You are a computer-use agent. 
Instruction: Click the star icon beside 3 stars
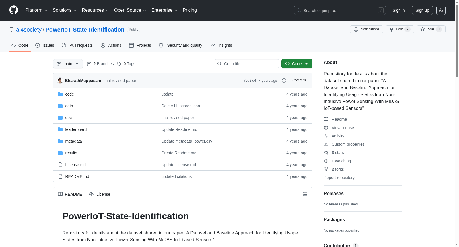[x=326, y=153]
